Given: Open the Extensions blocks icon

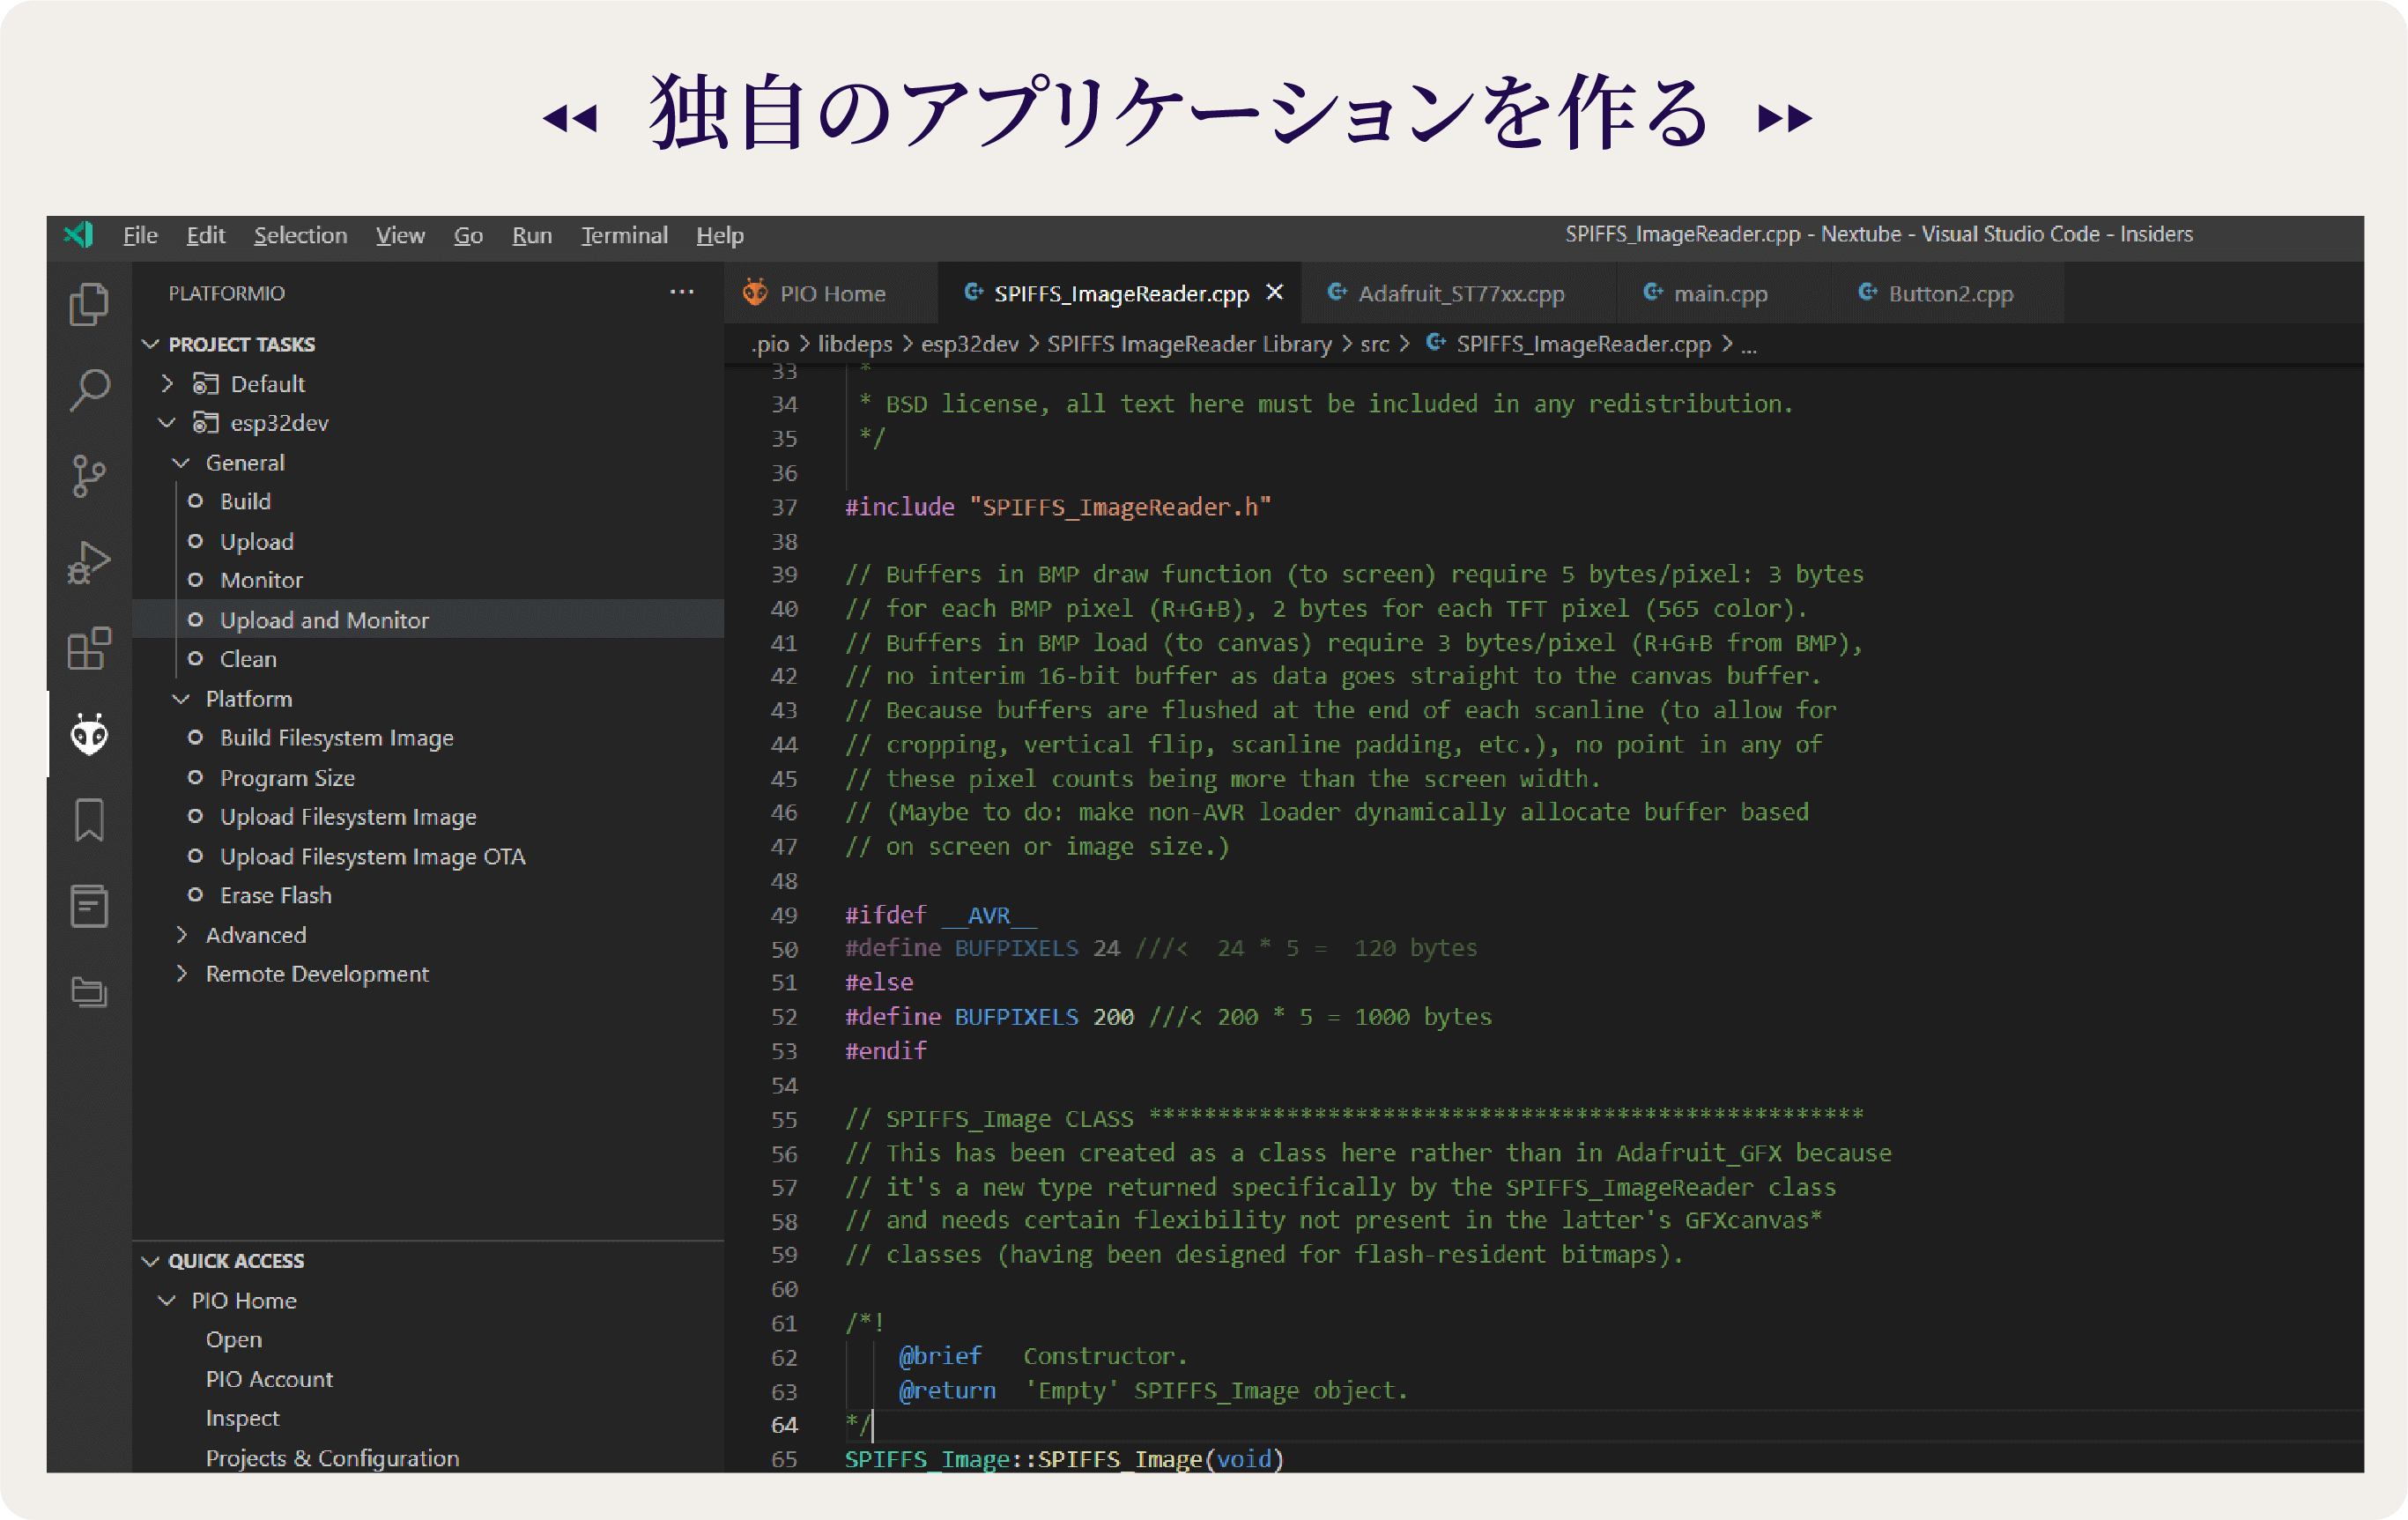Looking at the screenshot, I should (89, 649).
